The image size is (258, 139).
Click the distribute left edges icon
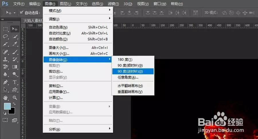171,13
